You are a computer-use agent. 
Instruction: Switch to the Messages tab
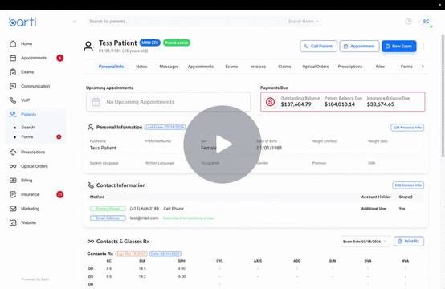point(169,67)
